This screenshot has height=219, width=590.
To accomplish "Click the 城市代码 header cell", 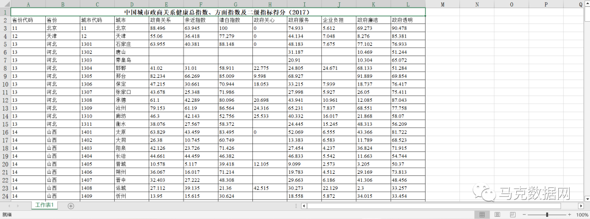I will point(97,20).
